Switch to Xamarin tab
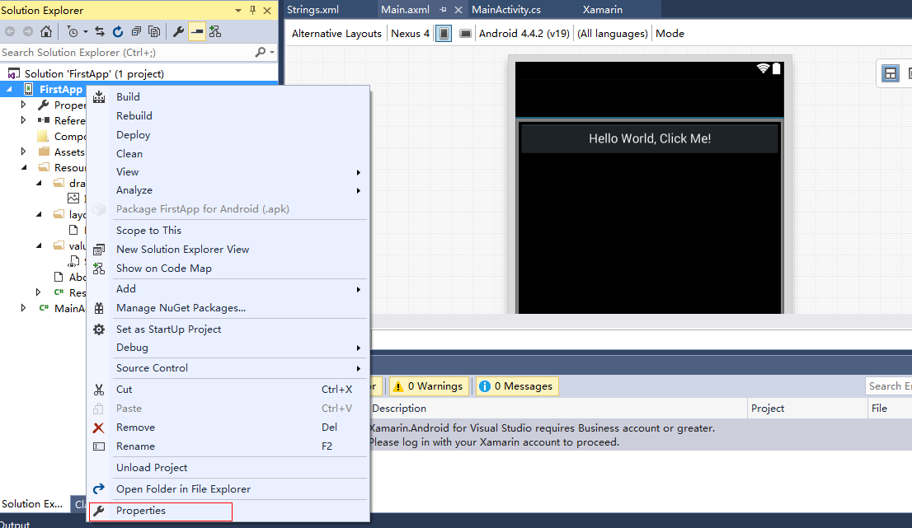 603,10
